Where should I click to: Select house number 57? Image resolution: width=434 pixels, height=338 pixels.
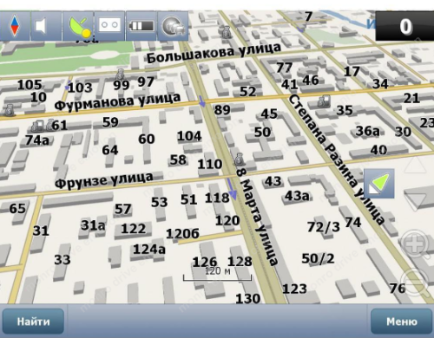(x=123, y=209)
